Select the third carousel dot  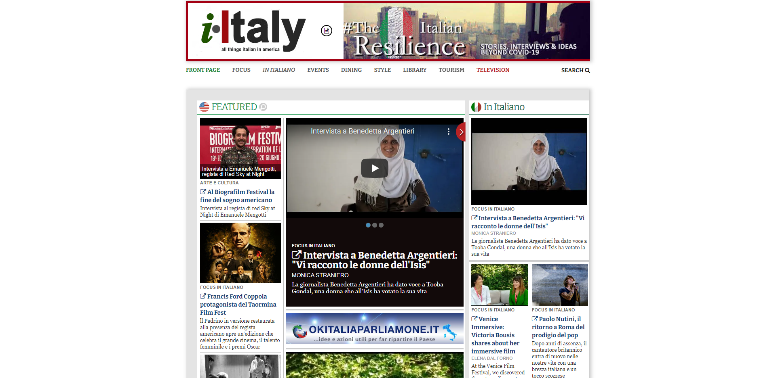[x=381, y=225]
